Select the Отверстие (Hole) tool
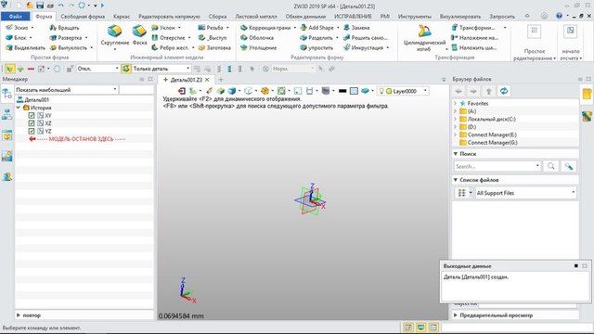 168,38
